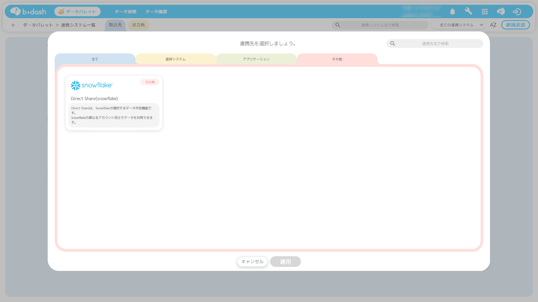Click the chat support icon
Screen dimensions: 538x302
501,12
